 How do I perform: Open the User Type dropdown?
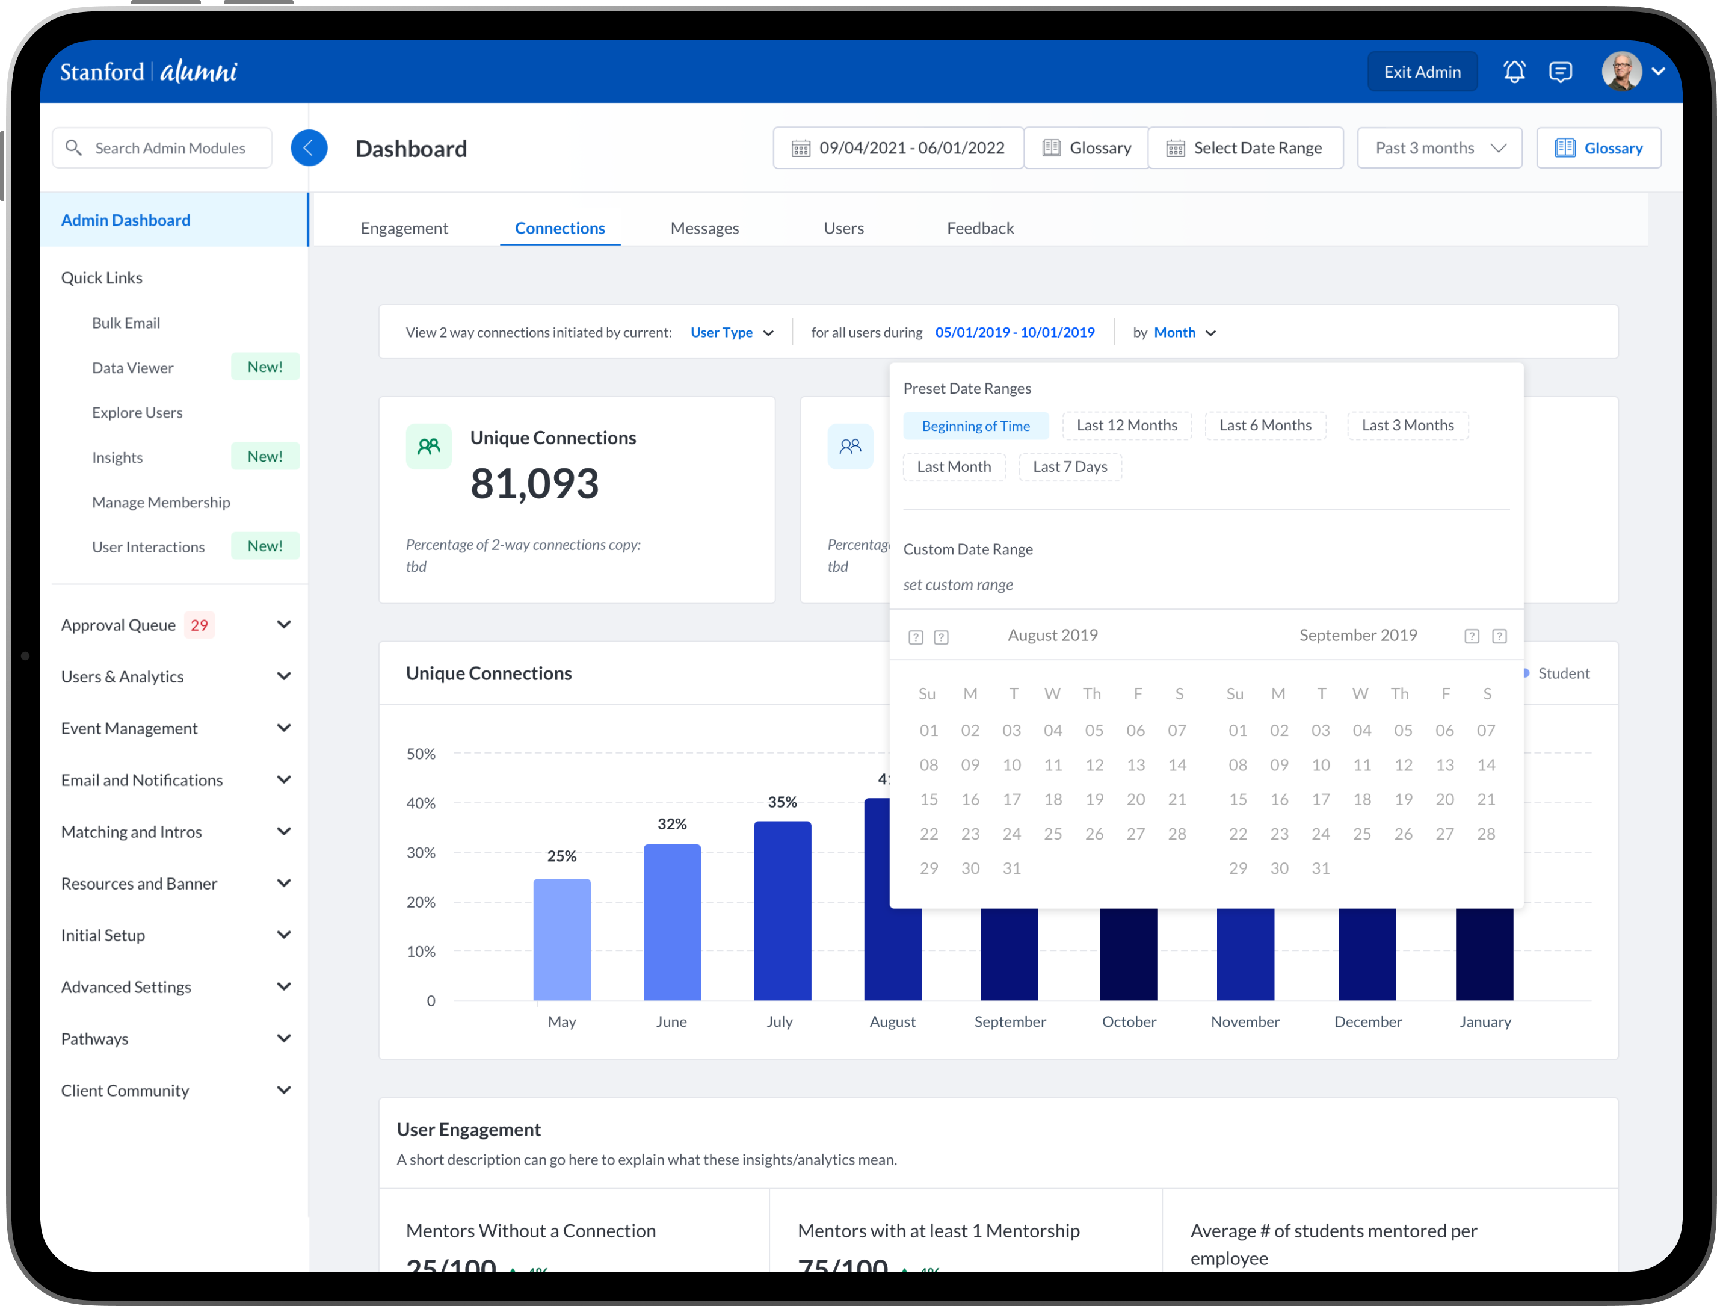click(x=731, y=333)
